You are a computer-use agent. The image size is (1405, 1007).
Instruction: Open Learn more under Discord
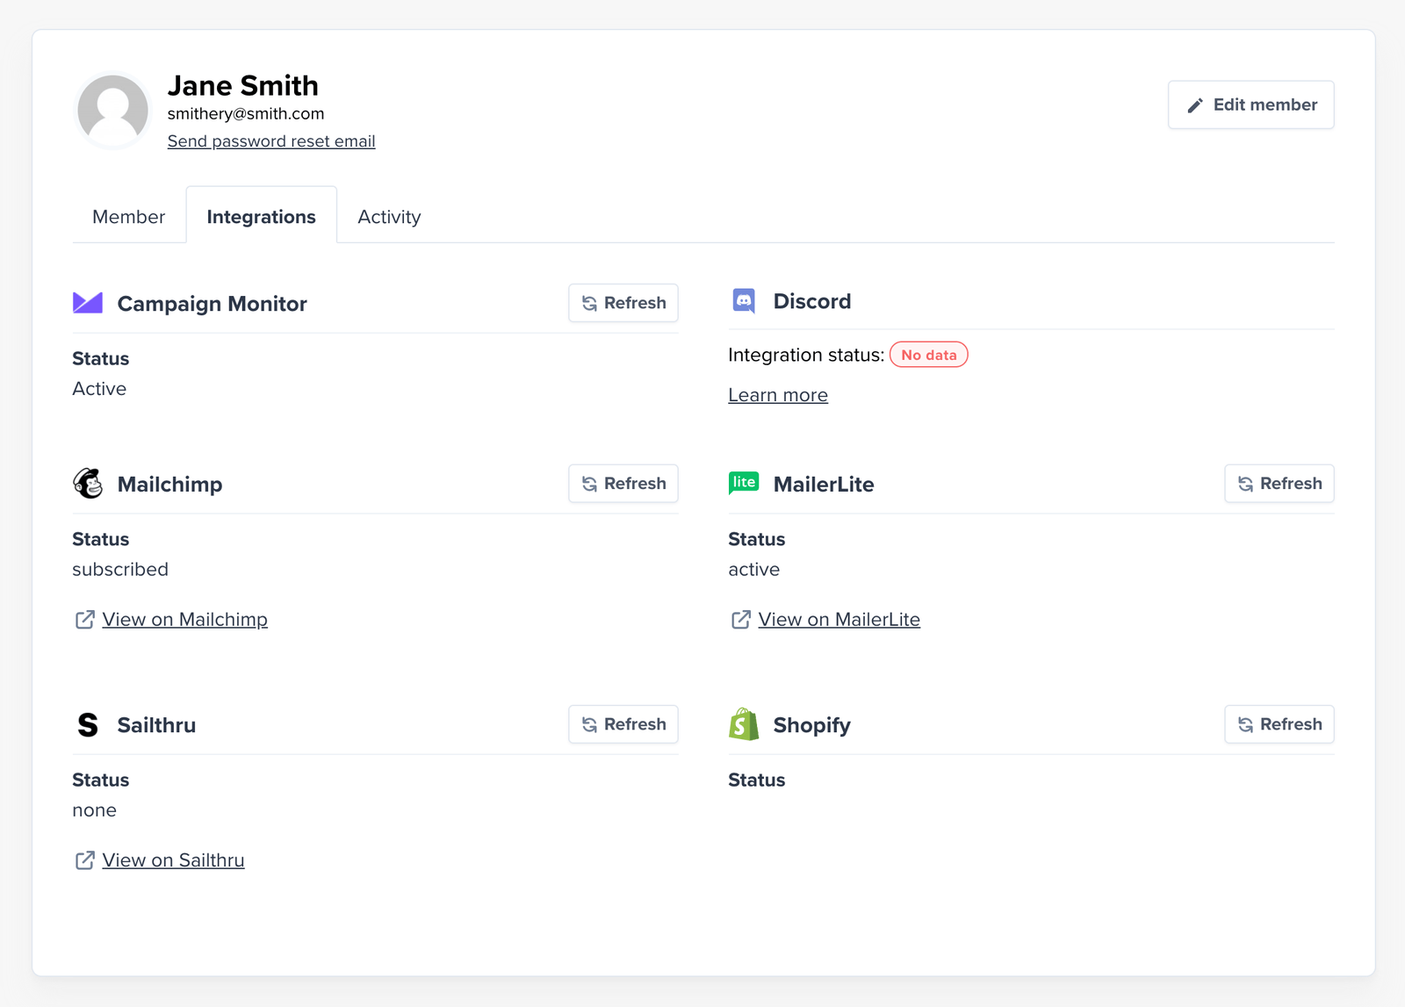point(777,395)
